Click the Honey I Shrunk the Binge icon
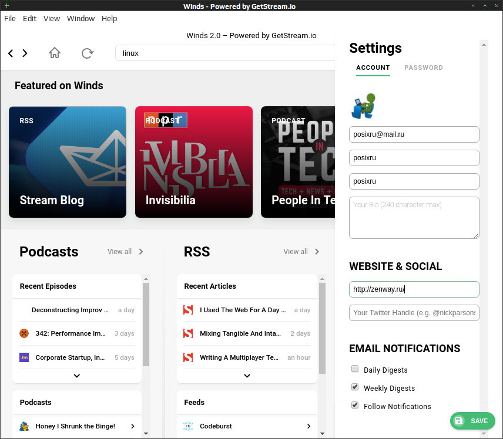 click(x=24, y=426)
